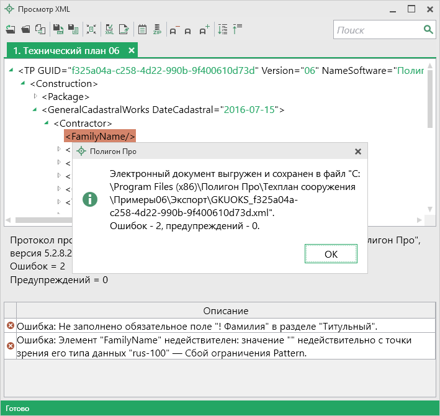The width and height of the screenshot is (440, 416).
Task: Click the ZIP archive toolbar icon
Action: 158,29
